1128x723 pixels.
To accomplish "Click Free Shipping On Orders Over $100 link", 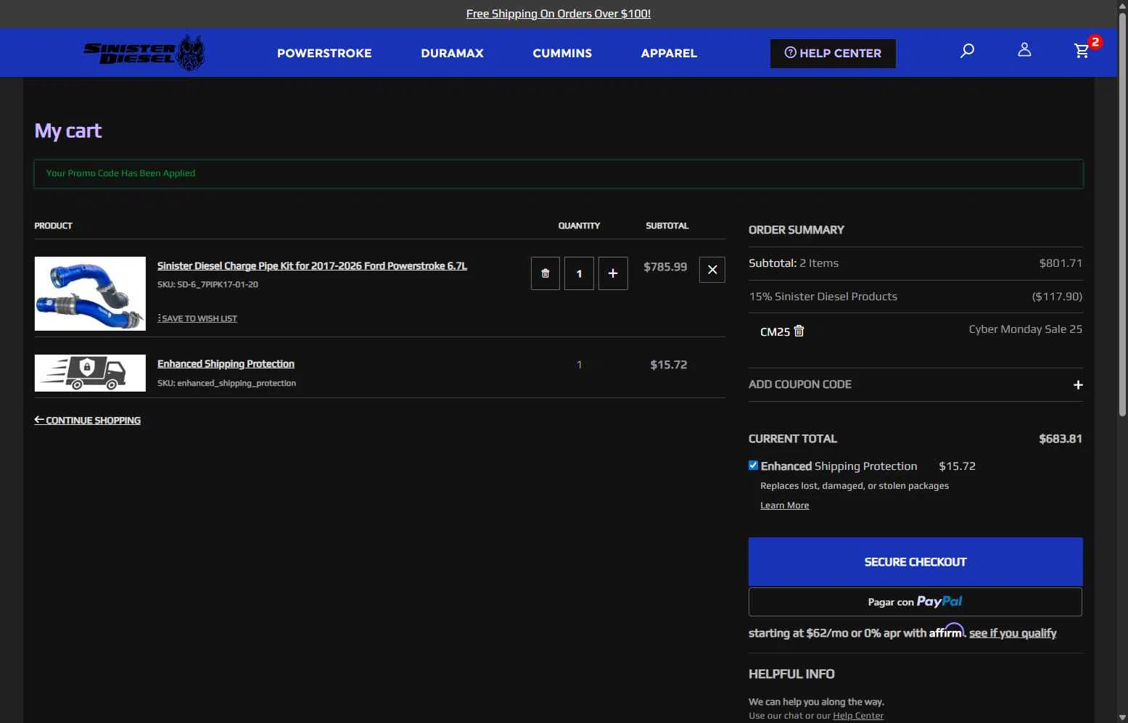I will pyautogui.click(x=559, y=14).
